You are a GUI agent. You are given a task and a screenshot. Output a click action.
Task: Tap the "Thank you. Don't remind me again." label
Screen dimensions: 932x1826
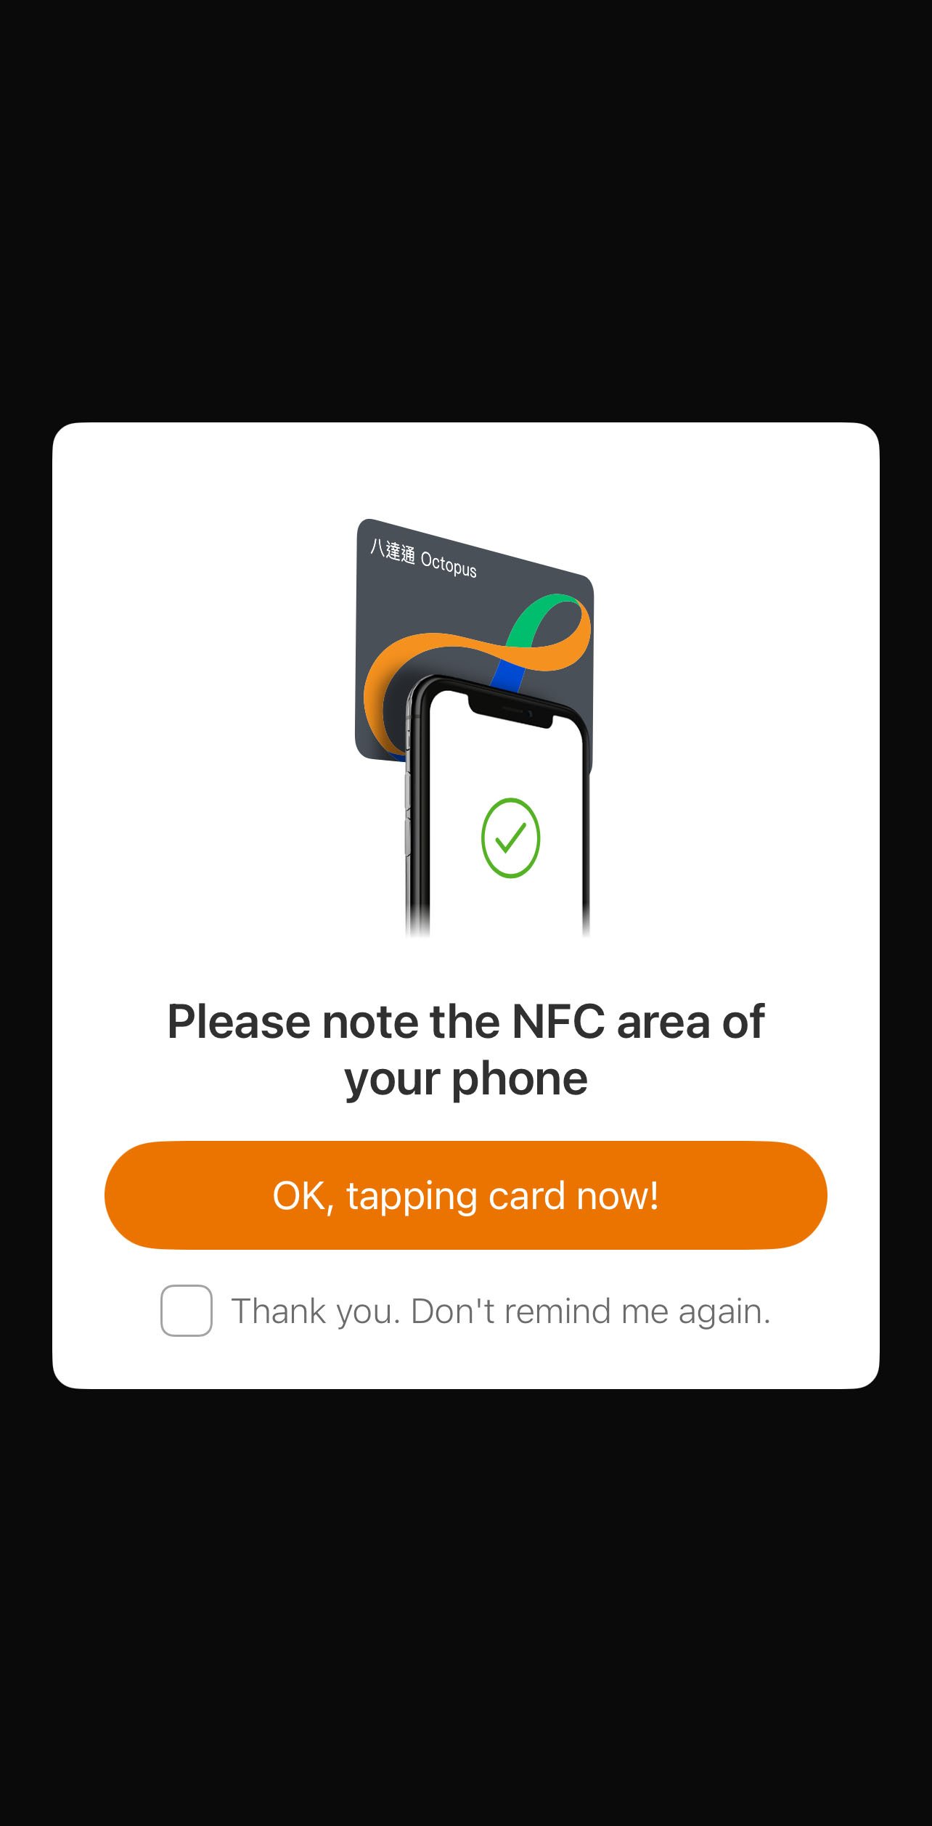click(501, 1311)
